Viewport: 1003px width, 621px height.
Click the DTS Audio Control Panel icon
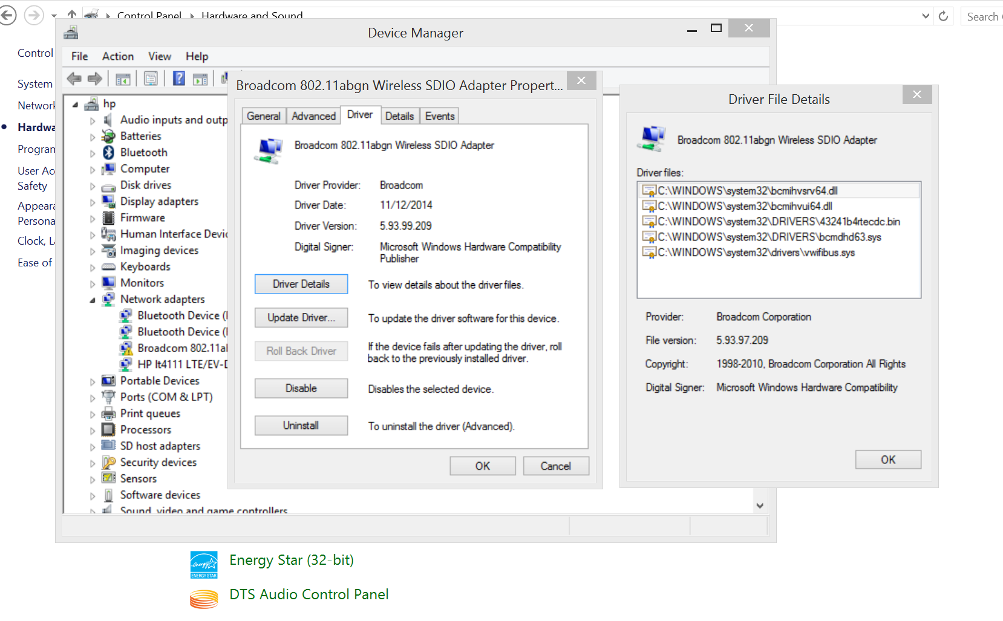coord(204,599)
